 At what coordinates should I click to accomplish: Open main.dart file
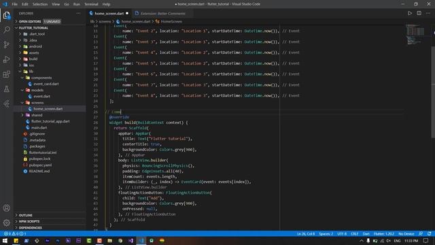pos(50,127)
